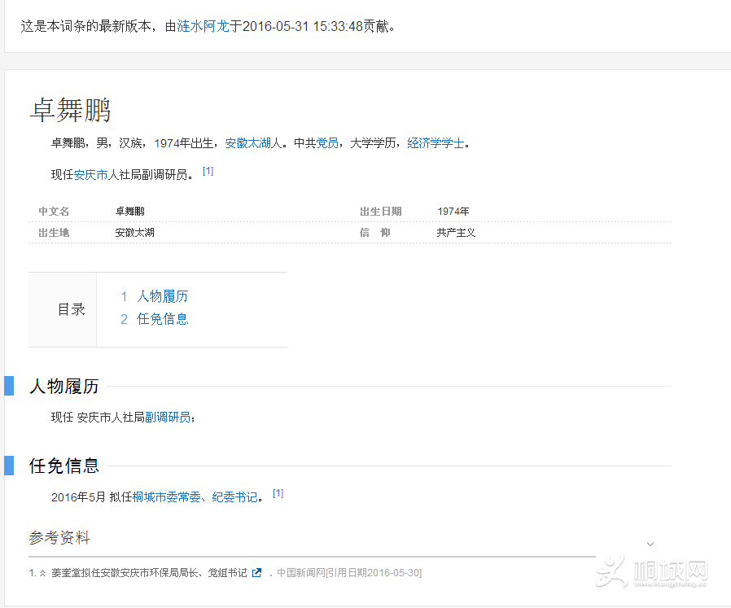Click the 出生日期 value 1974年
This screenshot has height=608, width=731.
click(x=453, y=211)
